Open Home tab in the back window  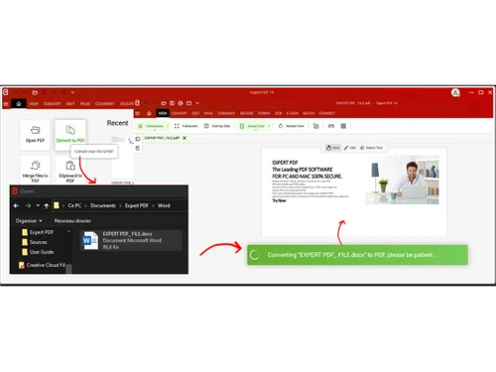pyautogui.click(x=19, y=103)
